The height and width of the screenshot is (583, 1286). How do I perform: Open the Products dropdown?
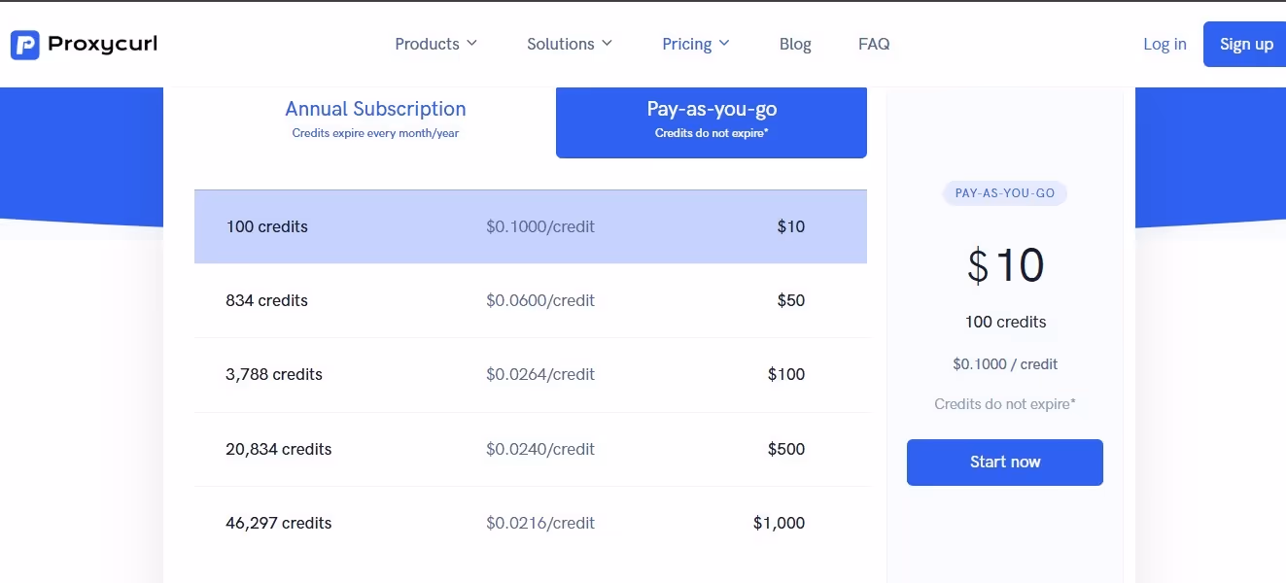[435, 44]
